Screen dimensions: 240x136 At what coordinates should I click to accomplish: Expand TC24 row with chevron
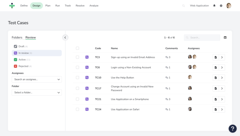(222, 109)
